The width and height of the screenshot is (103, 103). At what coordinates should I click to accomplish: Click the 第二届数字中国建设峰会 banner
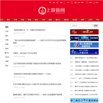pyautogui.click(x=84, y=100)
